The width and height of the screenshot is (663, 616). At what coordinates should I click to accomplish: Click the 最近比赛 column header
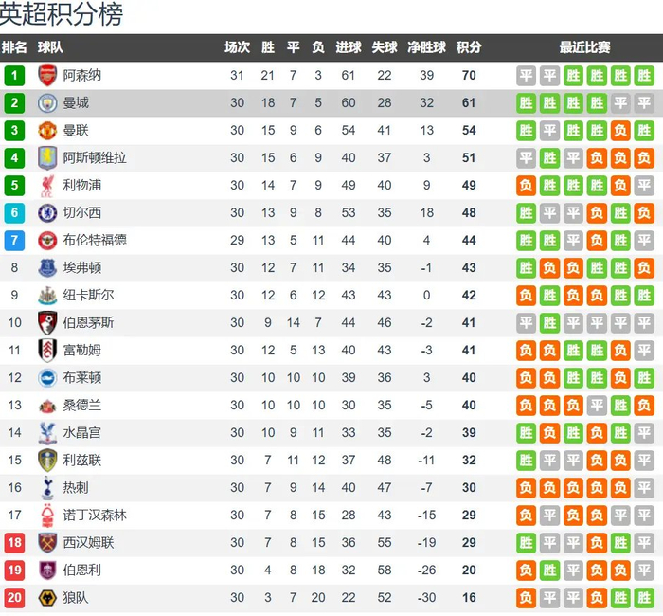[x=584, y=47]
